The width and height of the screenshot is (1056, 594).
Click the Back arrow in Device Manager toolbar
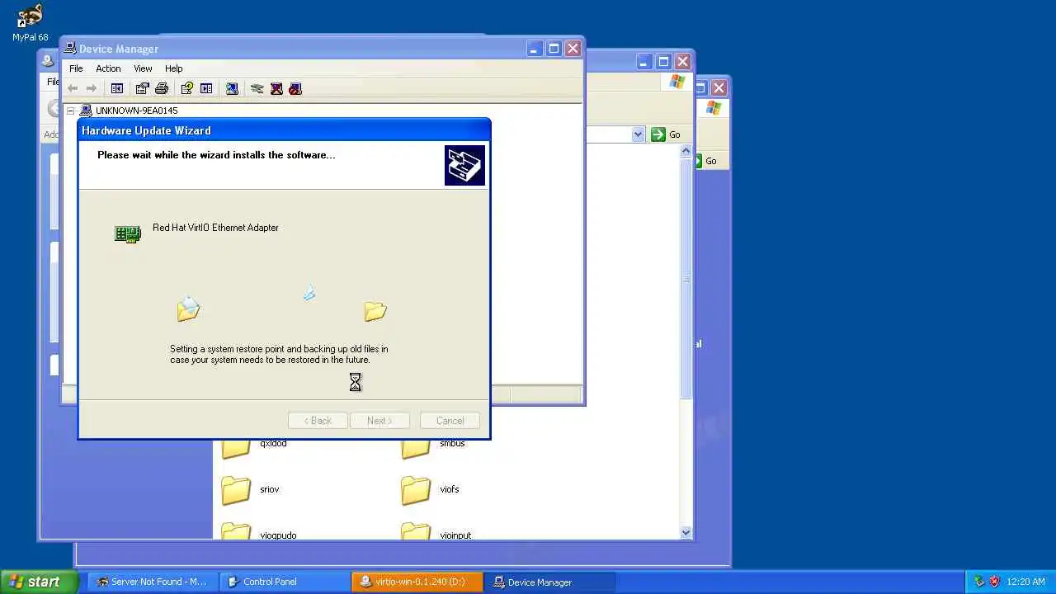pos(73,88)
